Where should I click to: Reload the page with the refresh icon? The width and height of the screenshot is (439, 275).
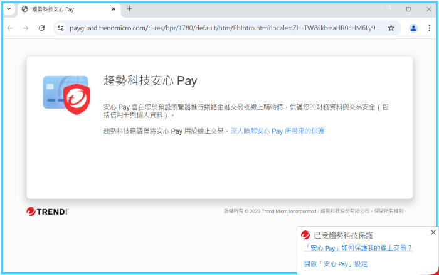[x=42, y=28]
